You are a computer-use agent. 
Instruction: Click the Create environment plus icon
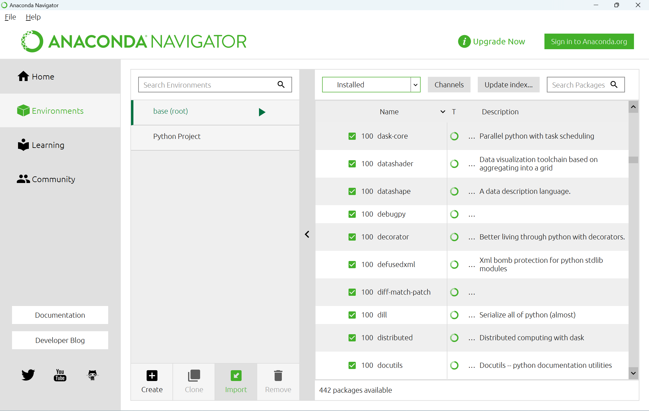(x=152, y=376)
